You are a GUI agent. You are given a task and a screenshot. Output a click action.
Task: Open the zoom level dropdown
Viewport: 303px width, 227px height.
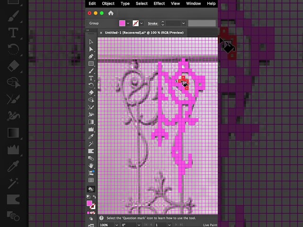pyautogui.click(x=116, y=225)
